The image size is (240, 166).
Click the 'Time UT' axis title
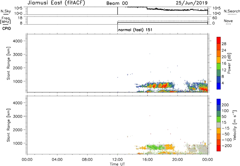click(x=117, y=164)
